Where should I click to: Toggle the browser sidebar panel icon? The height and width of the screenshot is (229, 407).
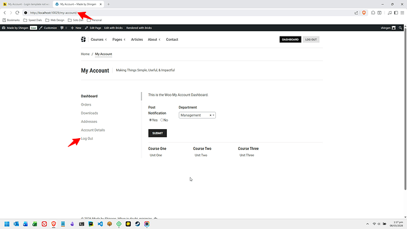point(396,13)
